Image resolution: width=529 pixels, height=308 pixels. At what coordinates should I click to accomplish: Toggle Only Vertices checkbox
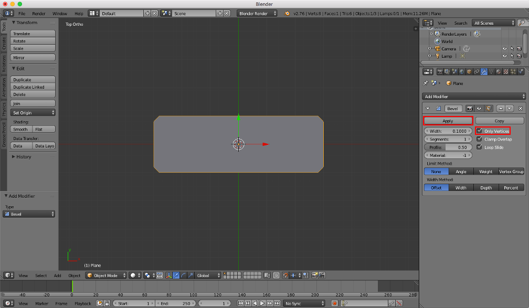click(x=479, y=131)
